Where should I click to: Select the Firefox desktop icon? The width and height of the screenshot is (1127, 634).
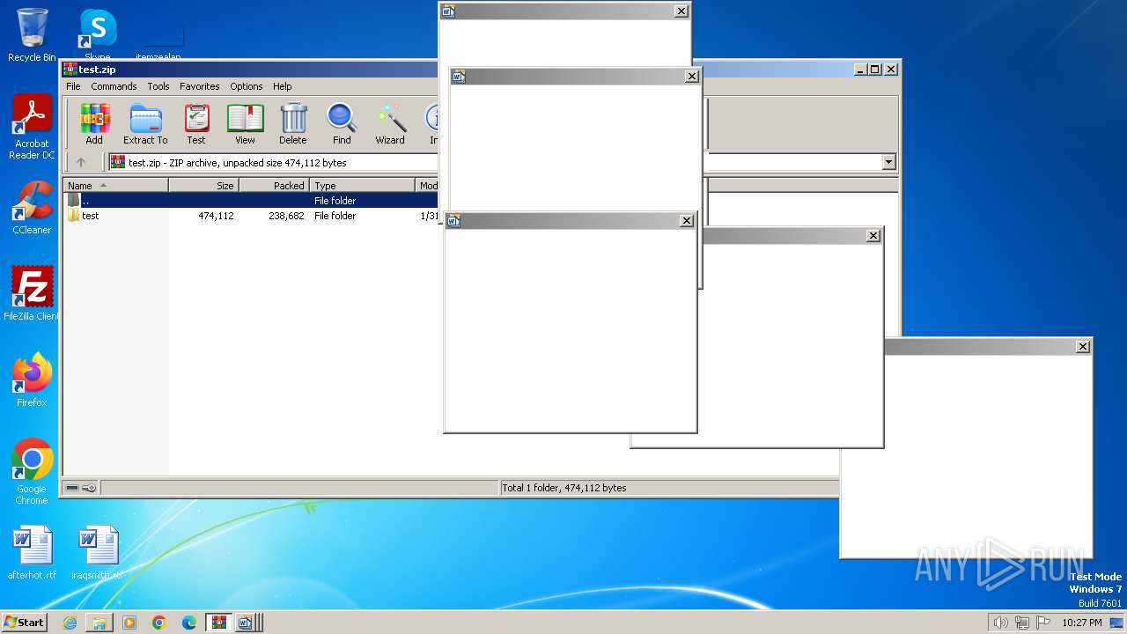tap(32, 380)
